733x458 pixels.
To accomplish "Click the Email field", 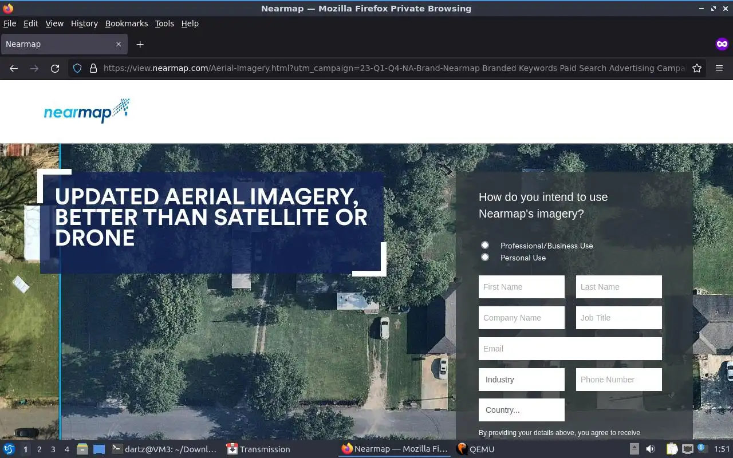I will pyautogui.click(x=570, y=349).
